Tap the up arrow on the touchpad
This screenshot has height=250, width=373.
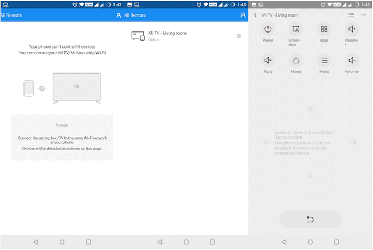click(310, 110)
